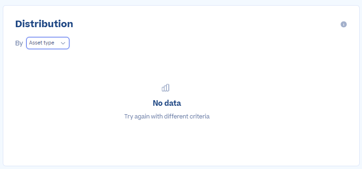The image size is (362, 169).
Task: Click the grey info circle in the card corner
Action: [344, 24]
